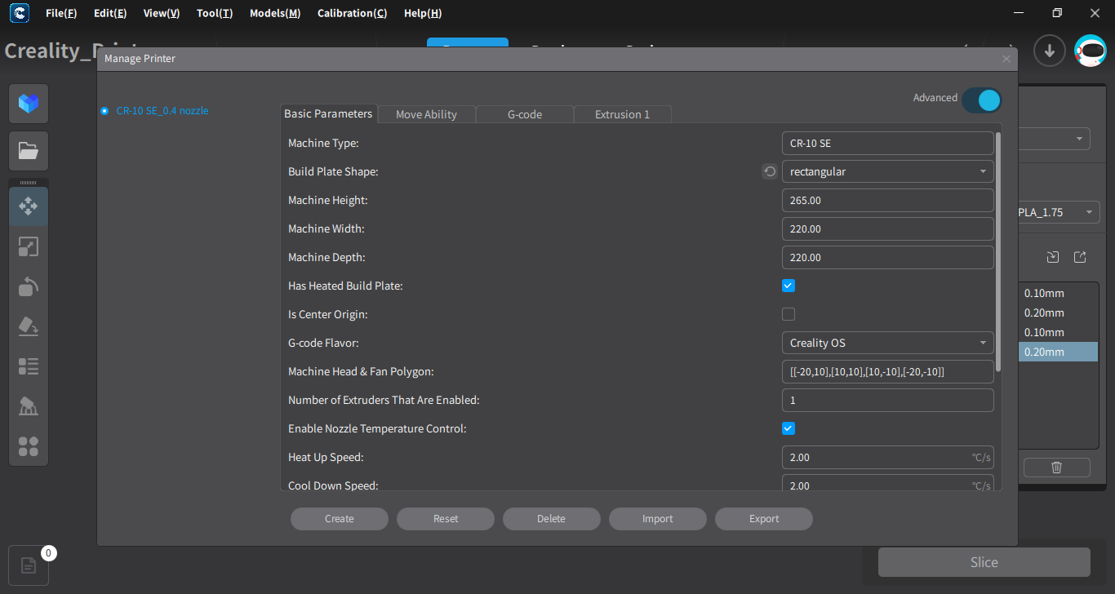This screenshot has height=594, width=1115.
Task: Click the Machine Height field
Action: click(888, 200)
